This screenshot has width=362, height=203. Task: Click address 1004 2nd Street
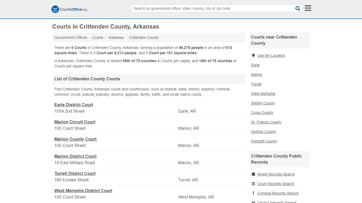(69, 111)
